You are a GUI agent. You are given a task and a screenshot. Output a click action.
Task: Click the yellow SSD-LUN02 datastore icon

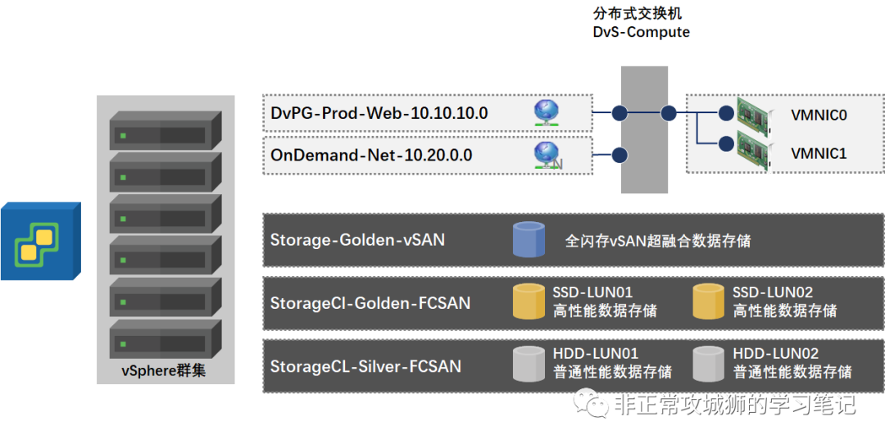[708, 302]
